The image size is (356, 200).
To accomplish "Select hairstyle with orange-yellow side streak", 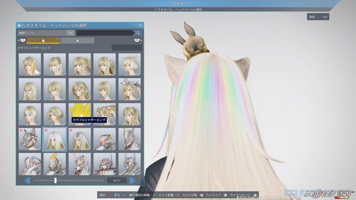I will (30, 65).
